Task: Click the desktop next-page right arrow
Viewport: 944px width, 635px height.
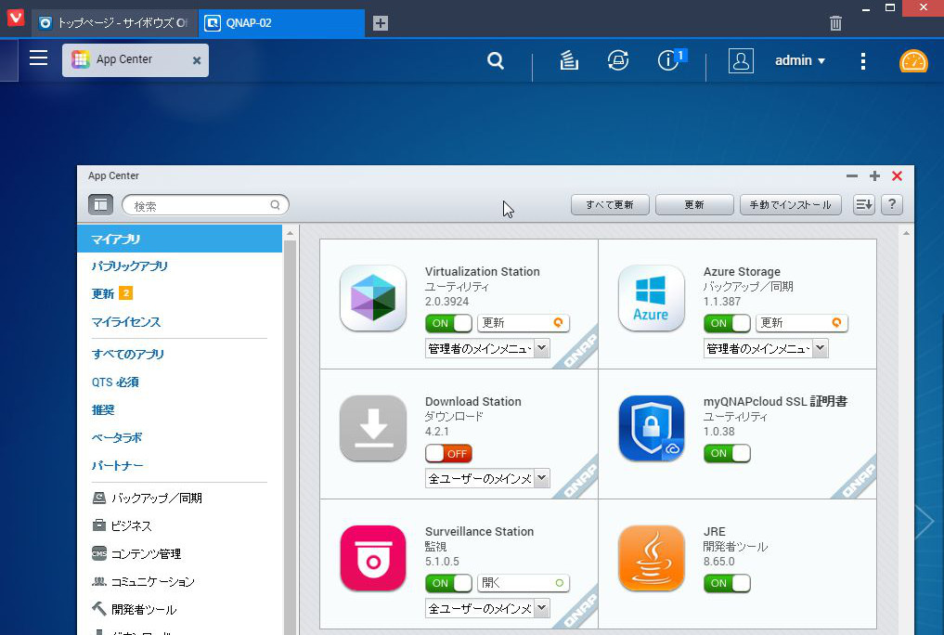Action: coord(924,521)
